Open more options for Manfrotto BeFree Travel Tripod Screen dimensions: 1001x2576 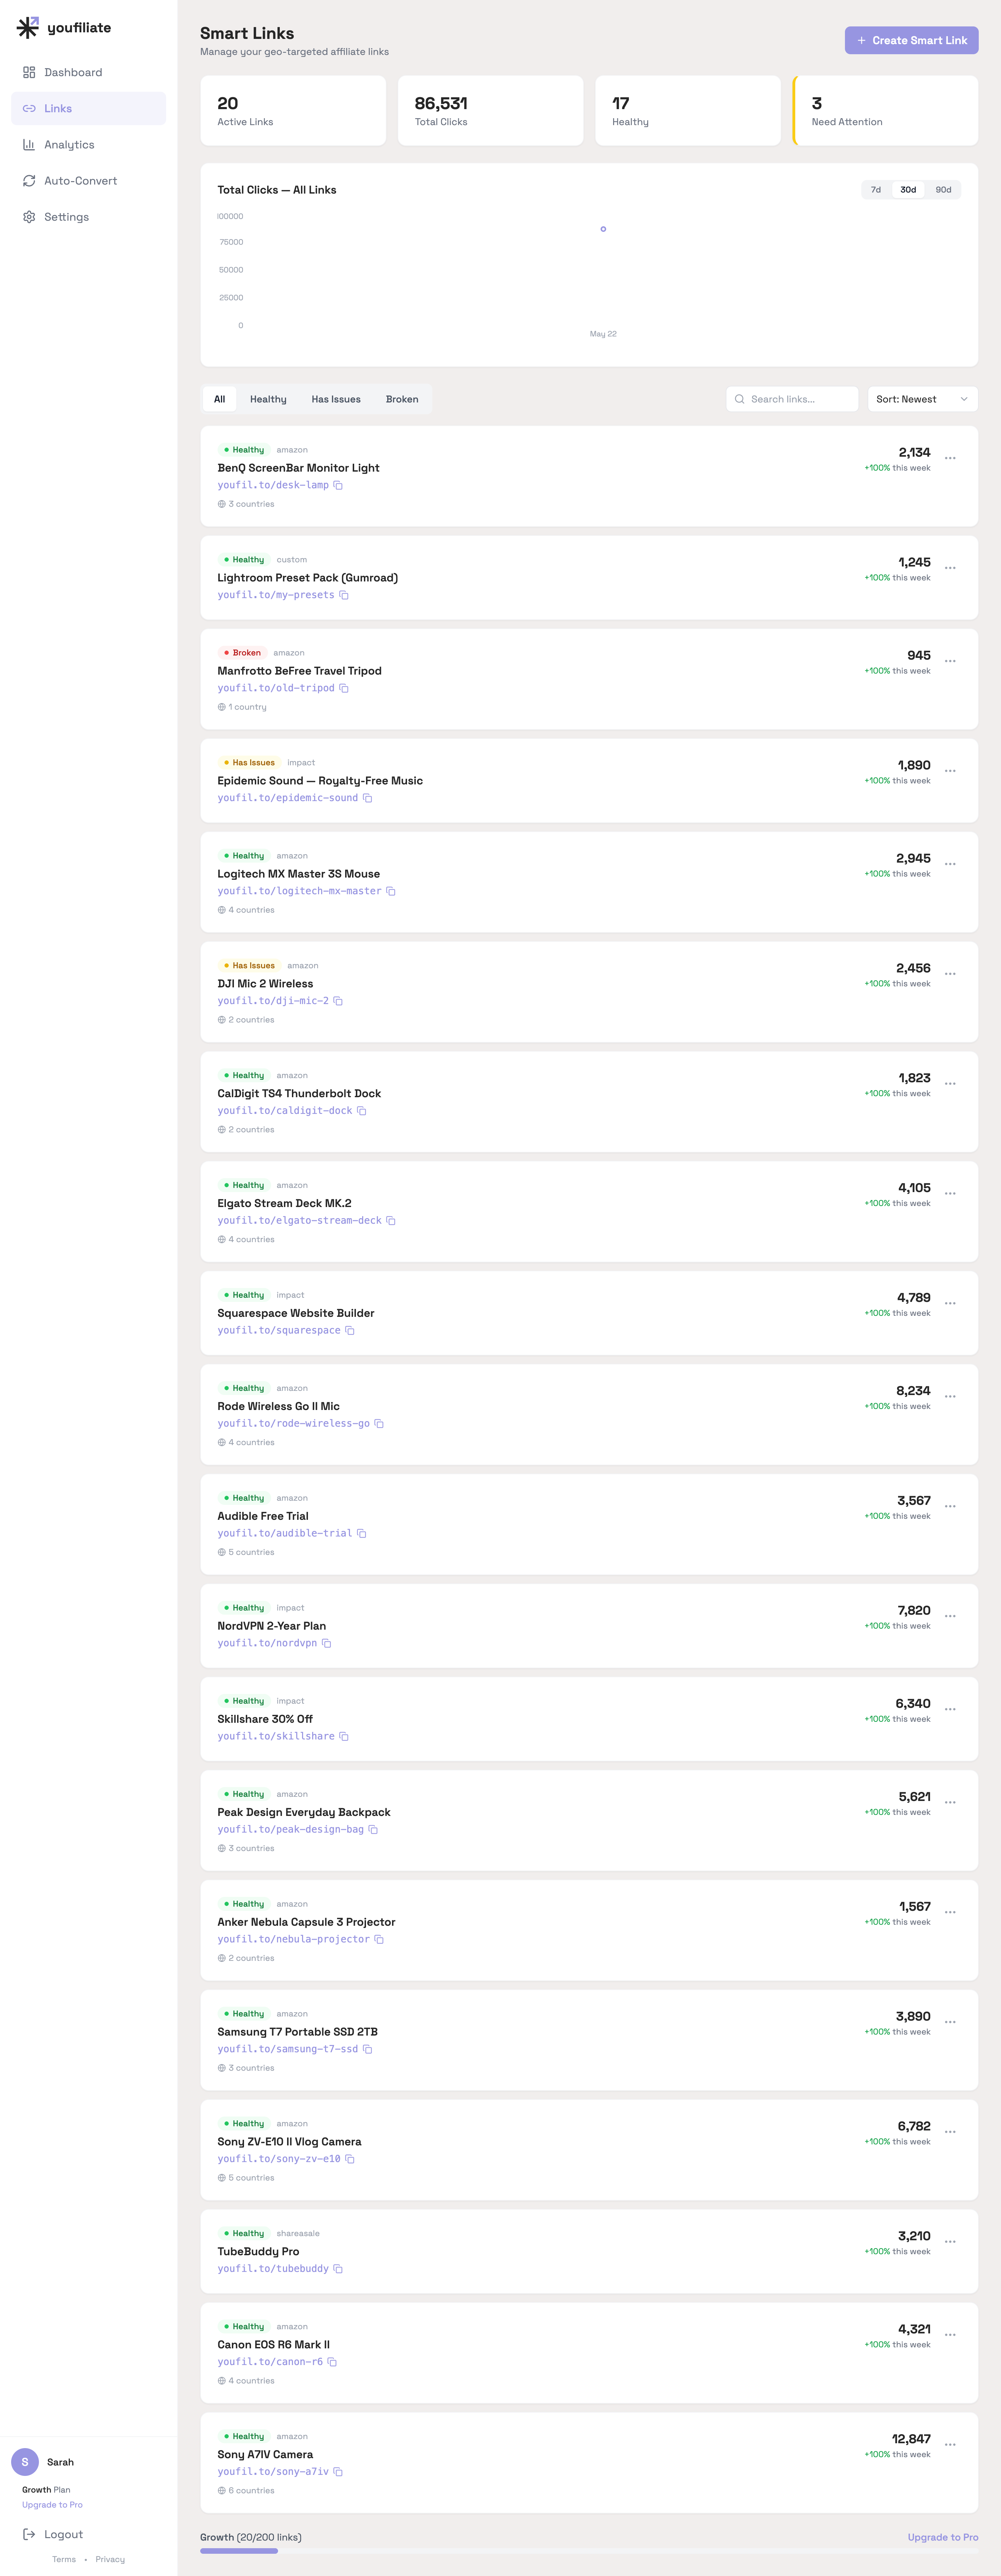click(950, 661)
